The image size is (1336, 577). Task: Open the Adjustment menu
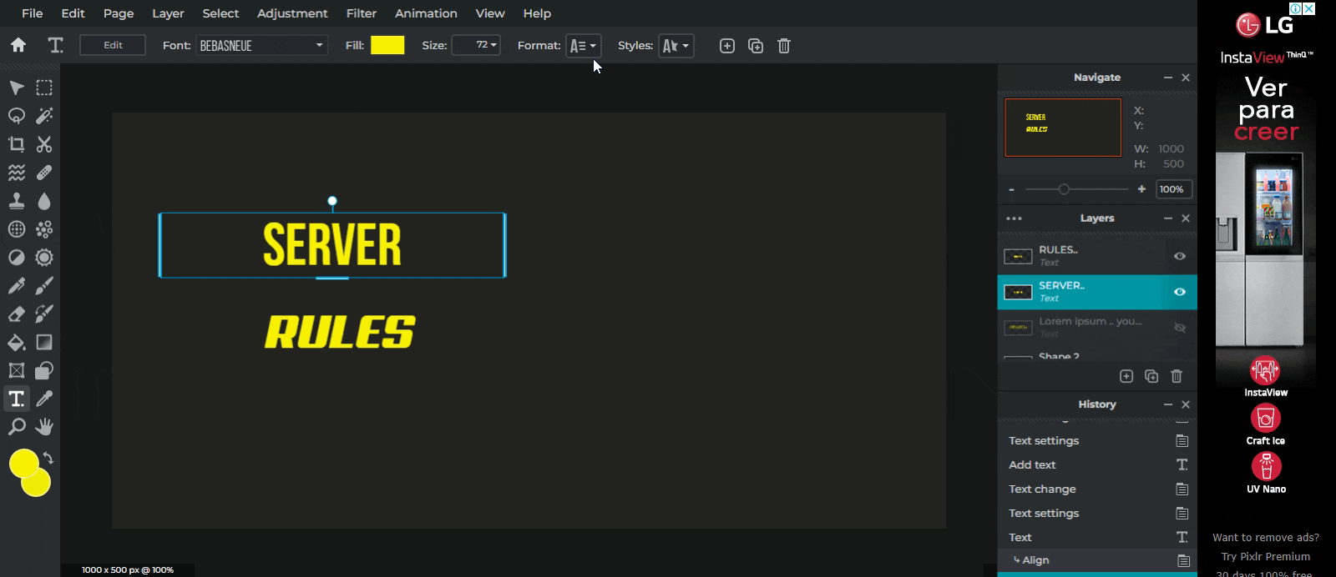pyautogui.click(x=292, y=13)
